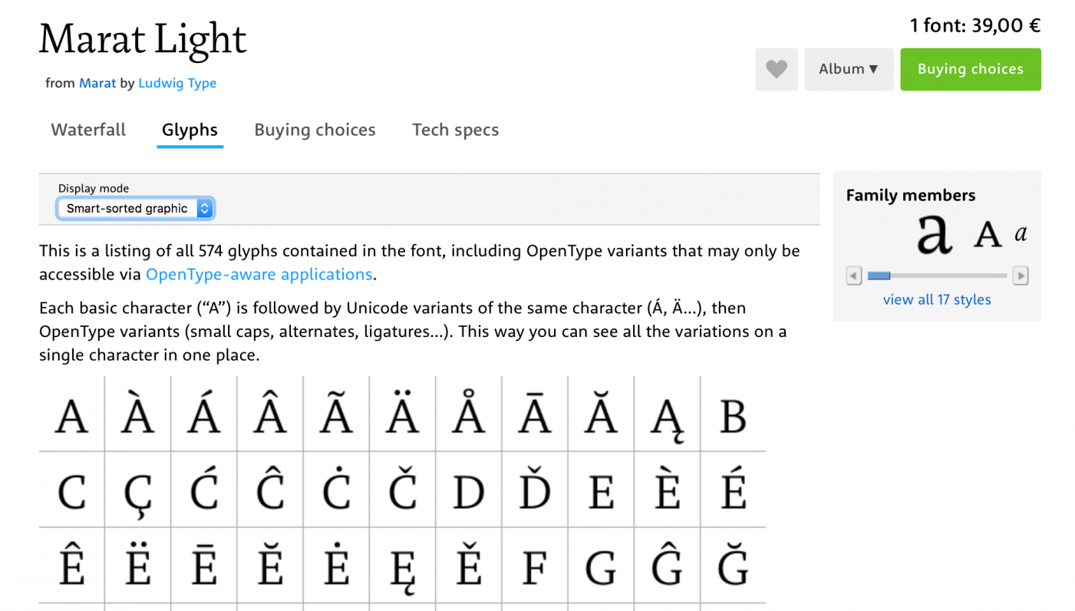The image size is (1075, 611).
Task: Choose the Ď (D caron) glyph
Action: pos(535,490)
